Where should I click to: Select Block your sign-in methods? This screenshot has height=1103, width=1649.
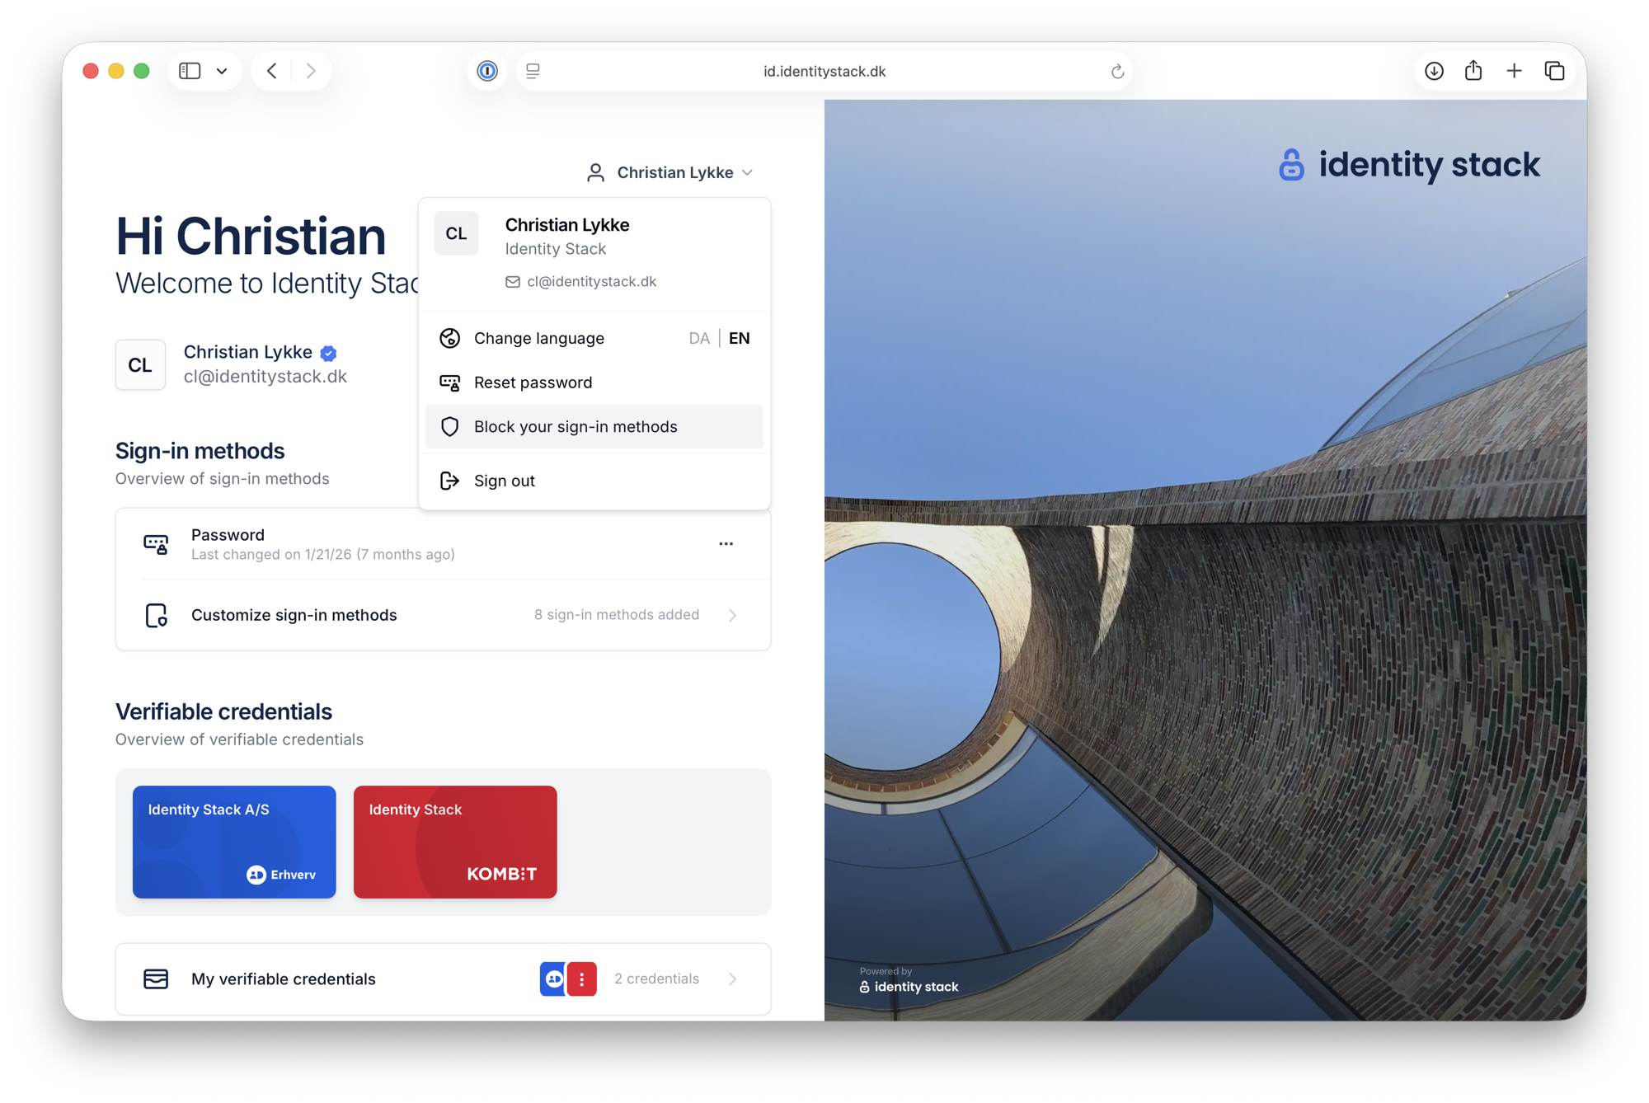click(x=594, y=426)
